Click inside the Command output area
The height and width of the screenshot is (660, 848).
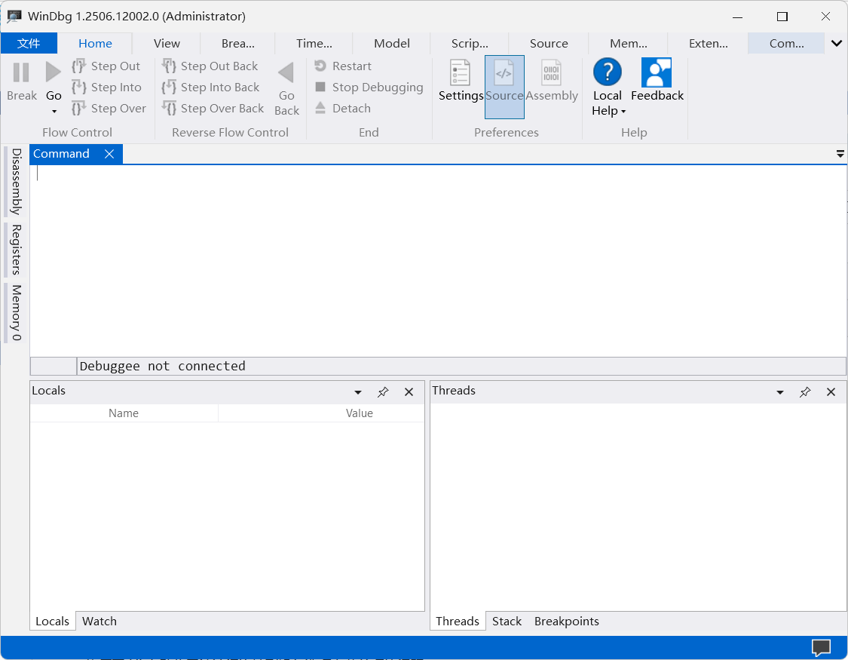coord(438,261)
